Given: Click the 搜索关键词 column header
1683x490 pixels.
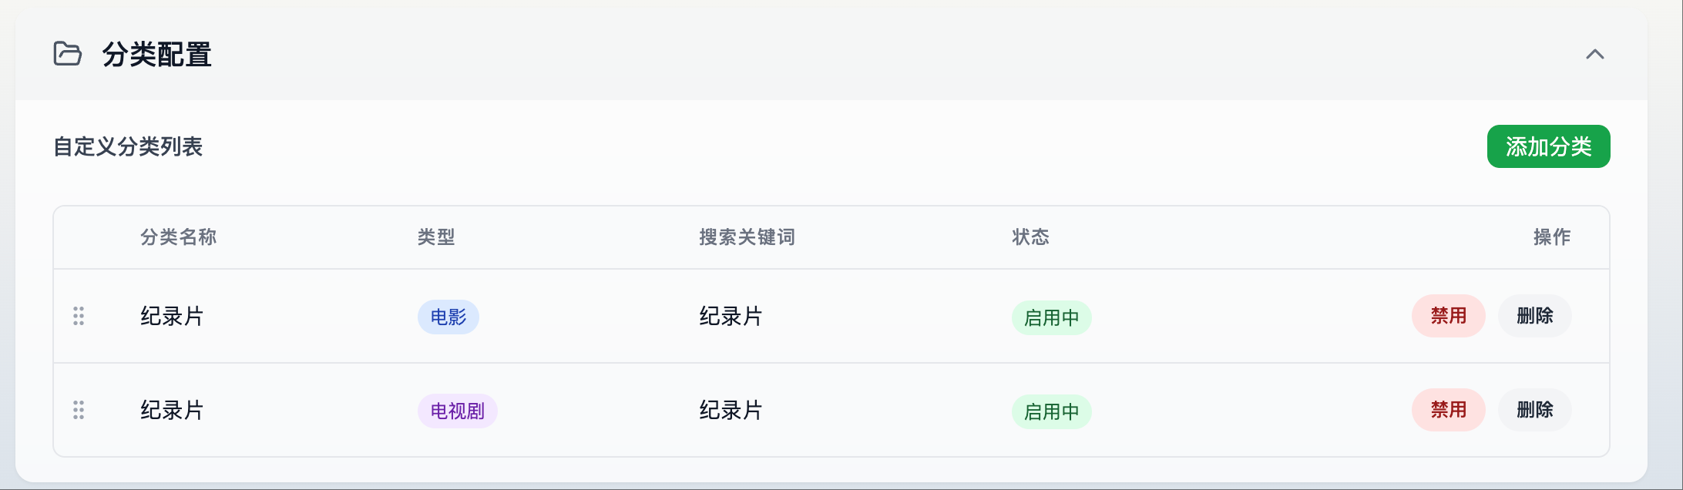Looking at the screenshot, I should tap(747, 237).
